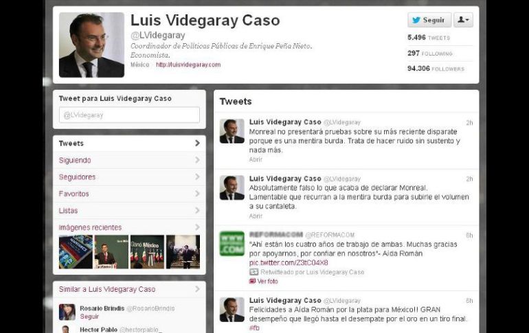The image size is (529, 333).
Task: Open the pic.twitter.com/Z3tC04X8 link
Action: (289, 262)
